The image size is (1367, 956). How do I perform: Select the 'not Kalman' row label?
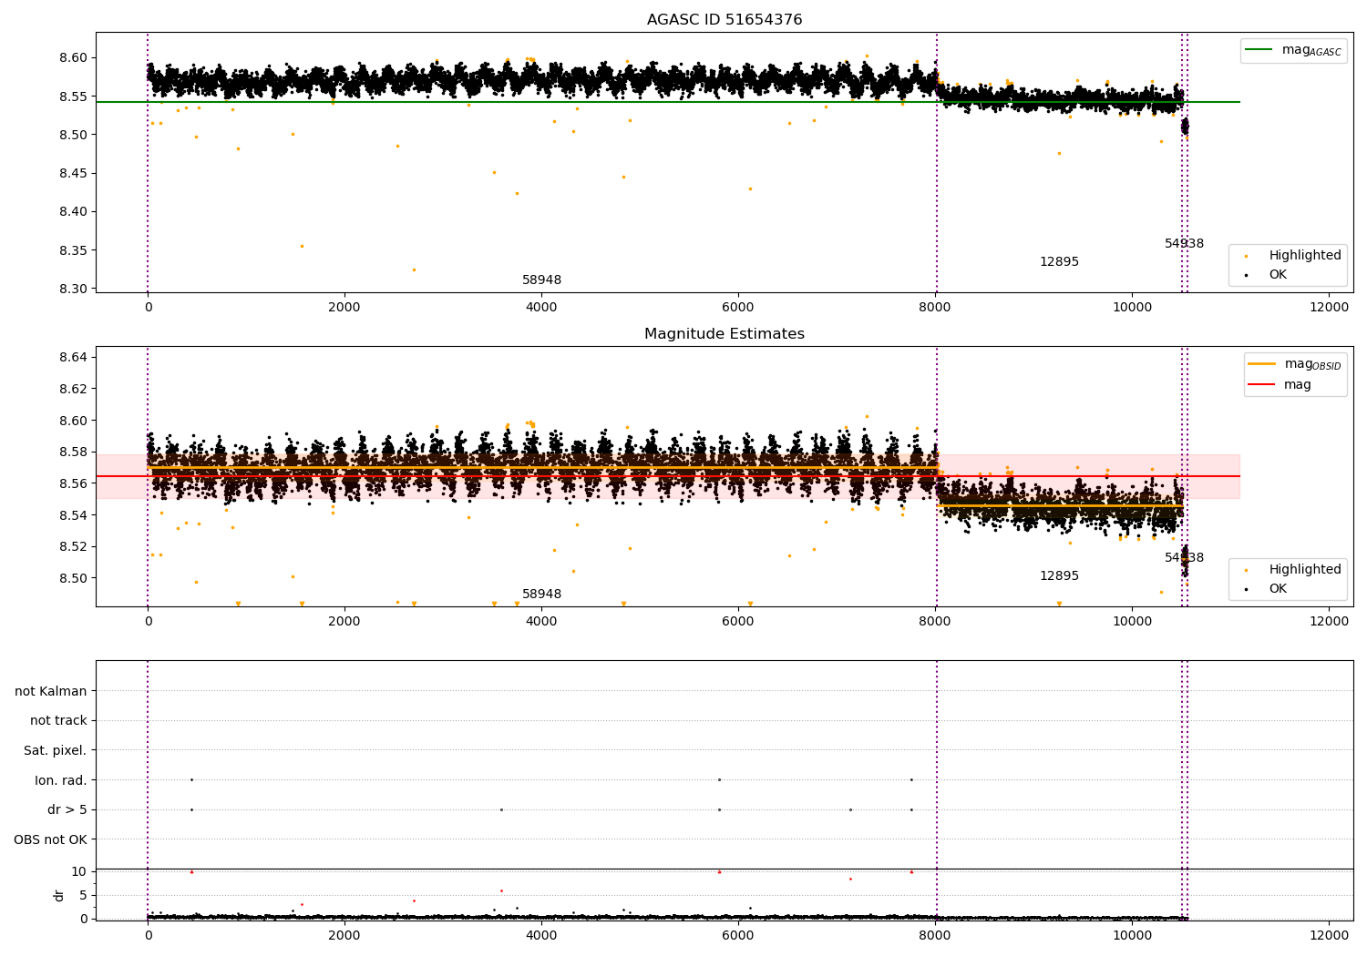point(51,691)
